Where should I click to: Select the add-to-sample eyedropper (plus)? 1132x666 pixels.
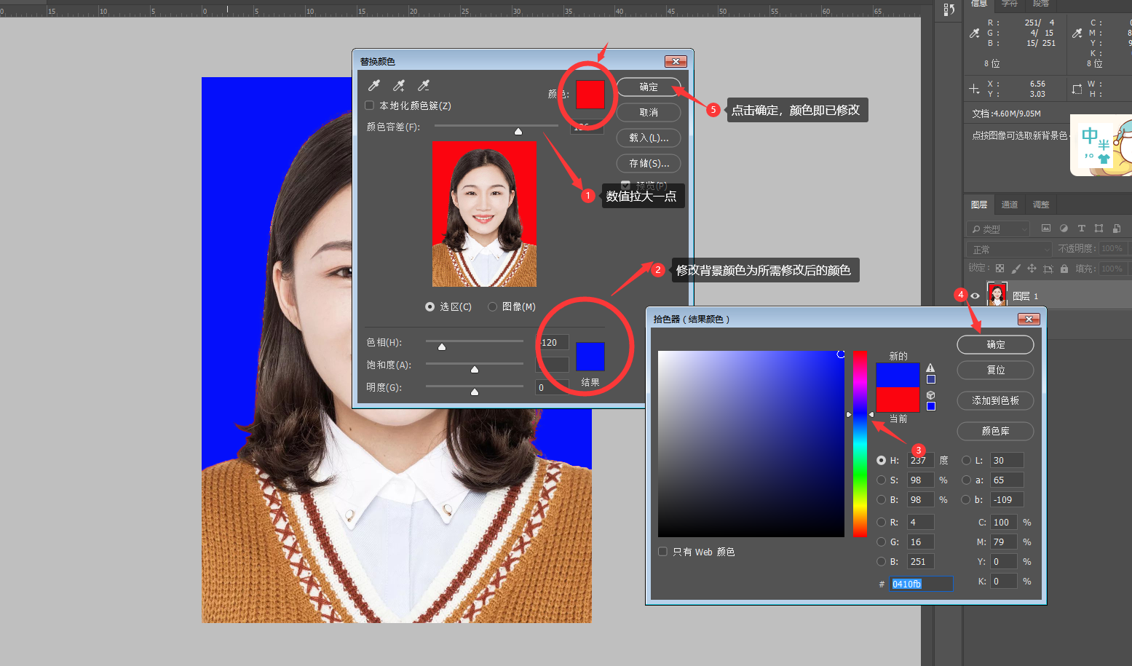click(x=399, y=86)
